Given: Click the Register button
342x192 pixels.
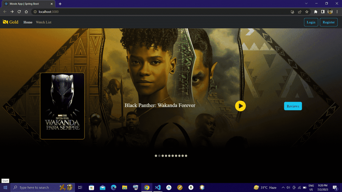Looking at the screenshot, I should click(329, 22).
